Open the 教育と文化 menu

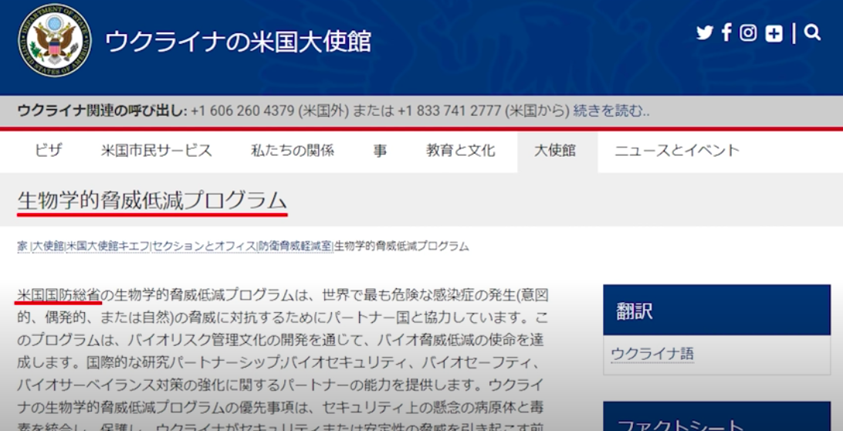click(460, 151)
